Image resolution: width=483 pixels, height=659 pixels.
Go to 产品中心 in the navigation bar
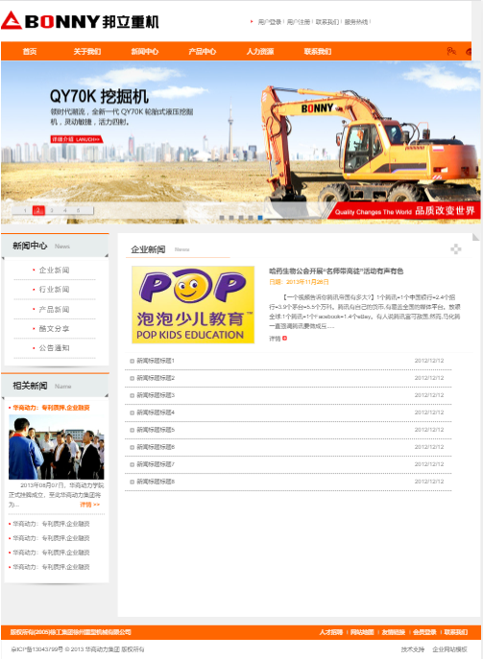[x=202, y=51]
